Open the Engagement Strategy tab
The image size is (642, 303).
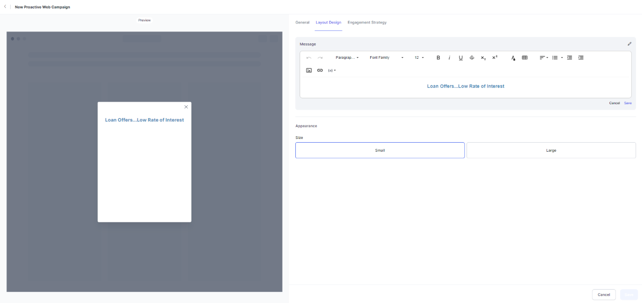tap(367, 22)
